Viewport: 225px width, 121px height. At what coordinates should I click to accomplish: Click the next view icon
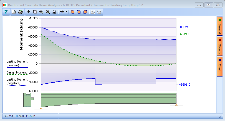click(x=99, y=12)
